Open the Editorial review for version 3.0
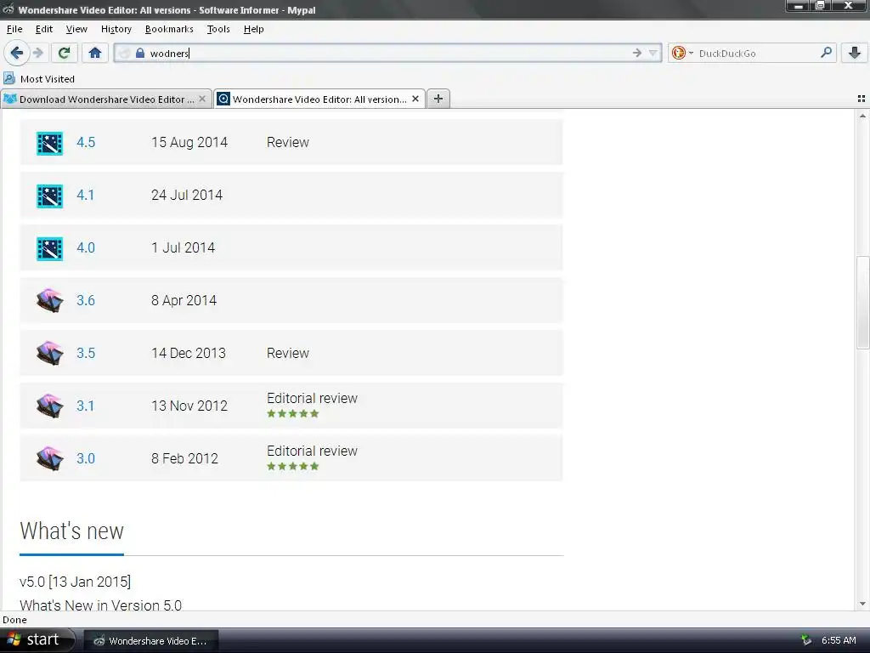The image size is (870, 653). coord(313,451)
